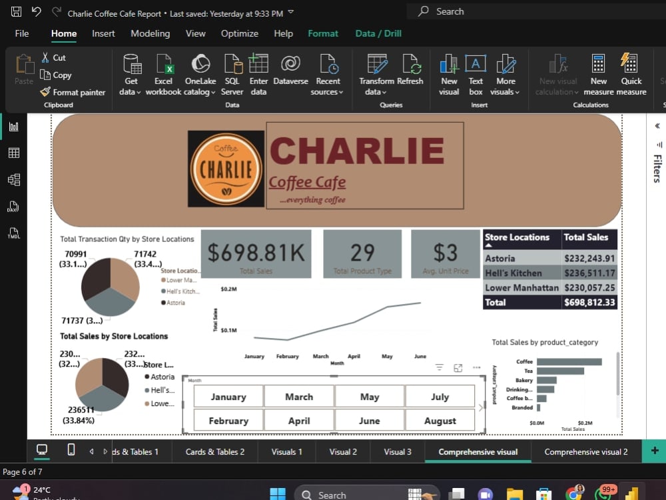Viewport: 666px width, 500px height.
Task: Click the slicer filter icon
Action: pyautogui.click(x=439, y=367)
